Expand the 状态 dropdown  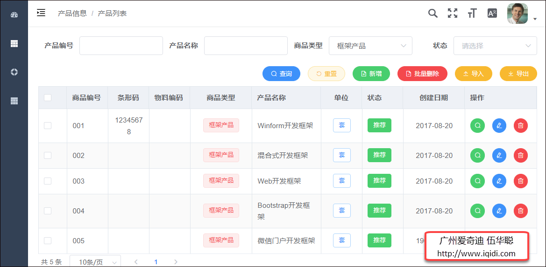495,46
